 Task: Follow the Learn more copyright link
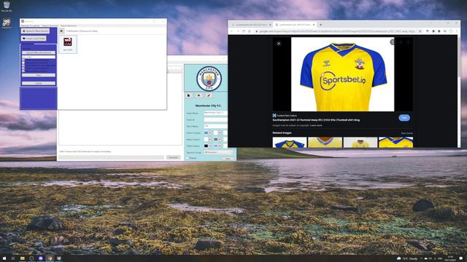point(316,125)
